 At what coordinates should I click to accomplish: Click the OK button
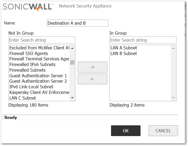[x=126, y=131]
